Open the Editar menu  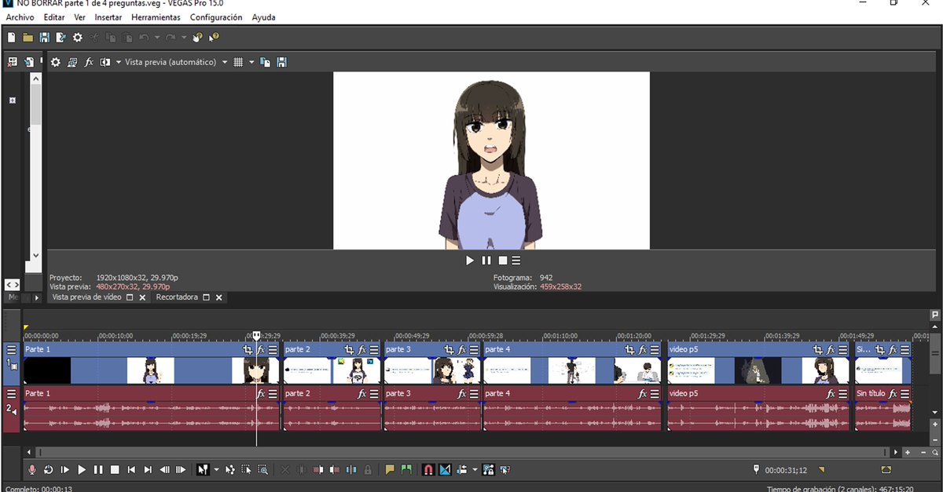click(54, 16)
